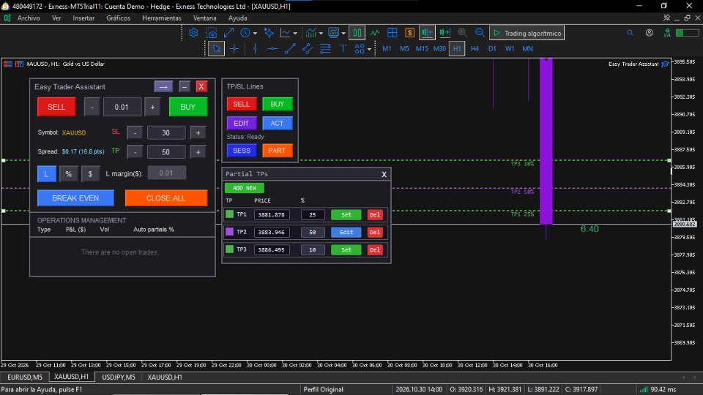Click TP3 green color swatch

click(229, 249)
